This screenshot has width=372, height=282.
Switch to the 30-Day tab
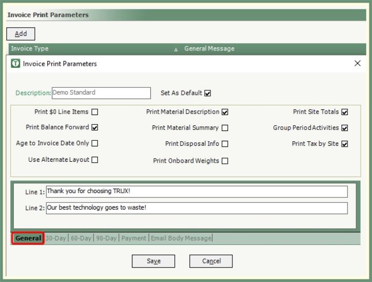pyautogui.click(x=55, y=238)
